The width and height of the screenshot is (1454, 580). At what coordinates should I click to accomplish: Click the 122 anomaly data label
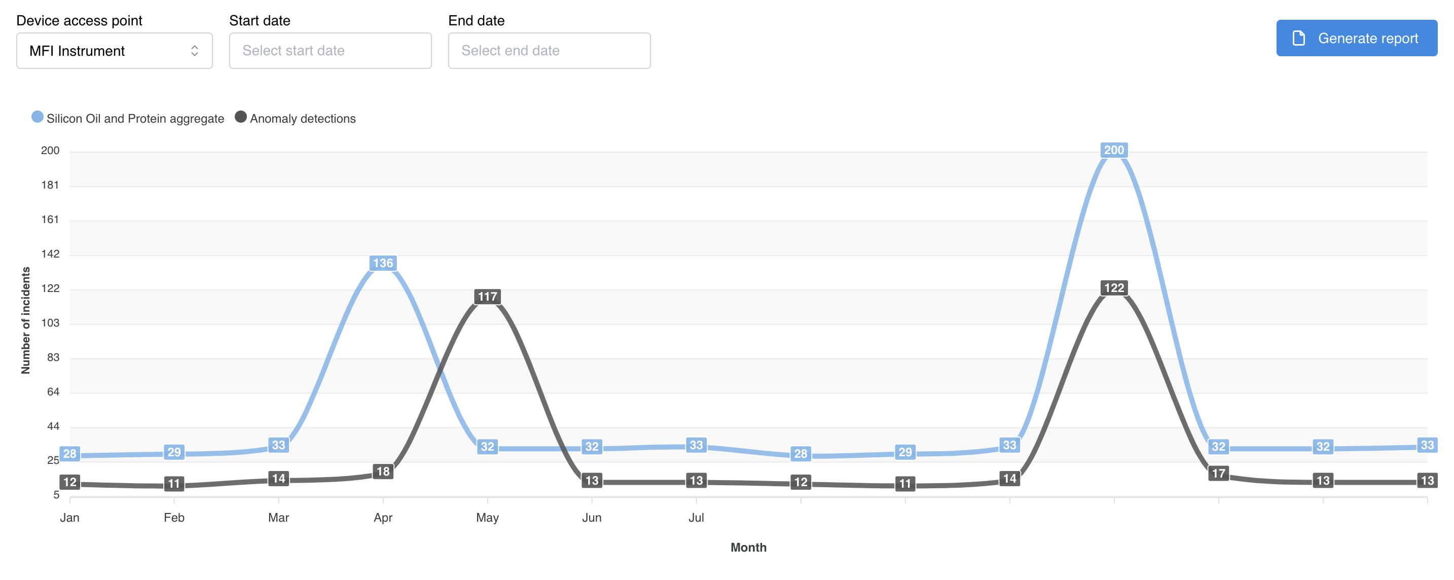[x=1114, y=288]
